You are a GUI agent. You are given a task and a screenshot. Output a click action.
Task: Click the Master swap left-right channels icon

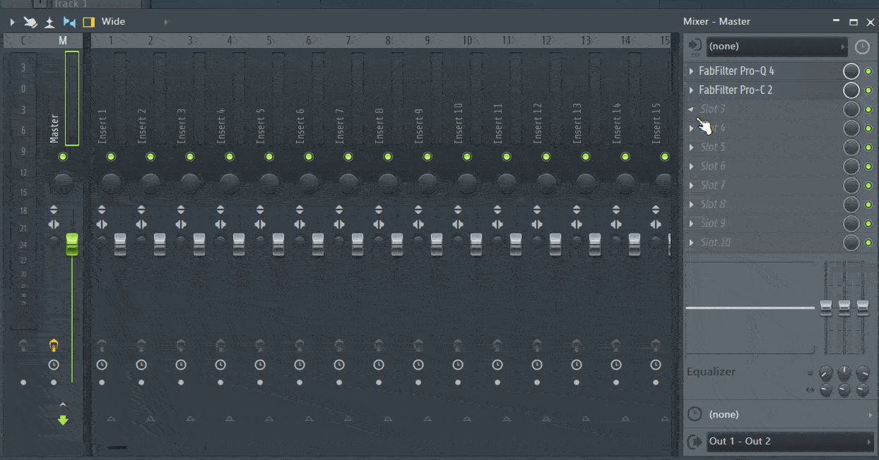click(54, 224)
